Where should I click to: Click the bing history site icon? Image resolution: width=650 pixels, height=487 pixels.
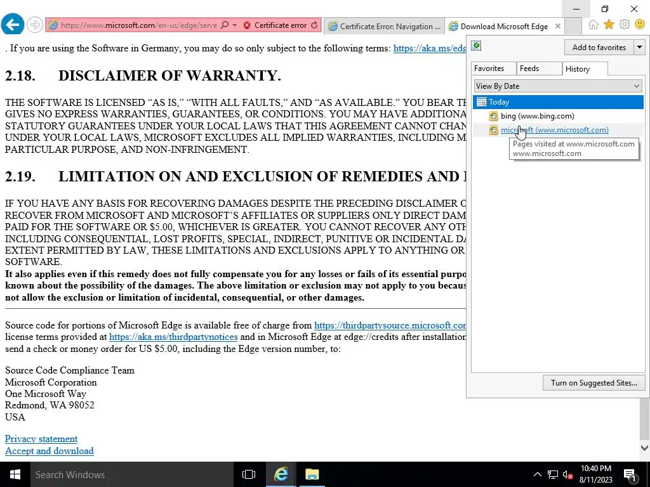click(493, 117)
